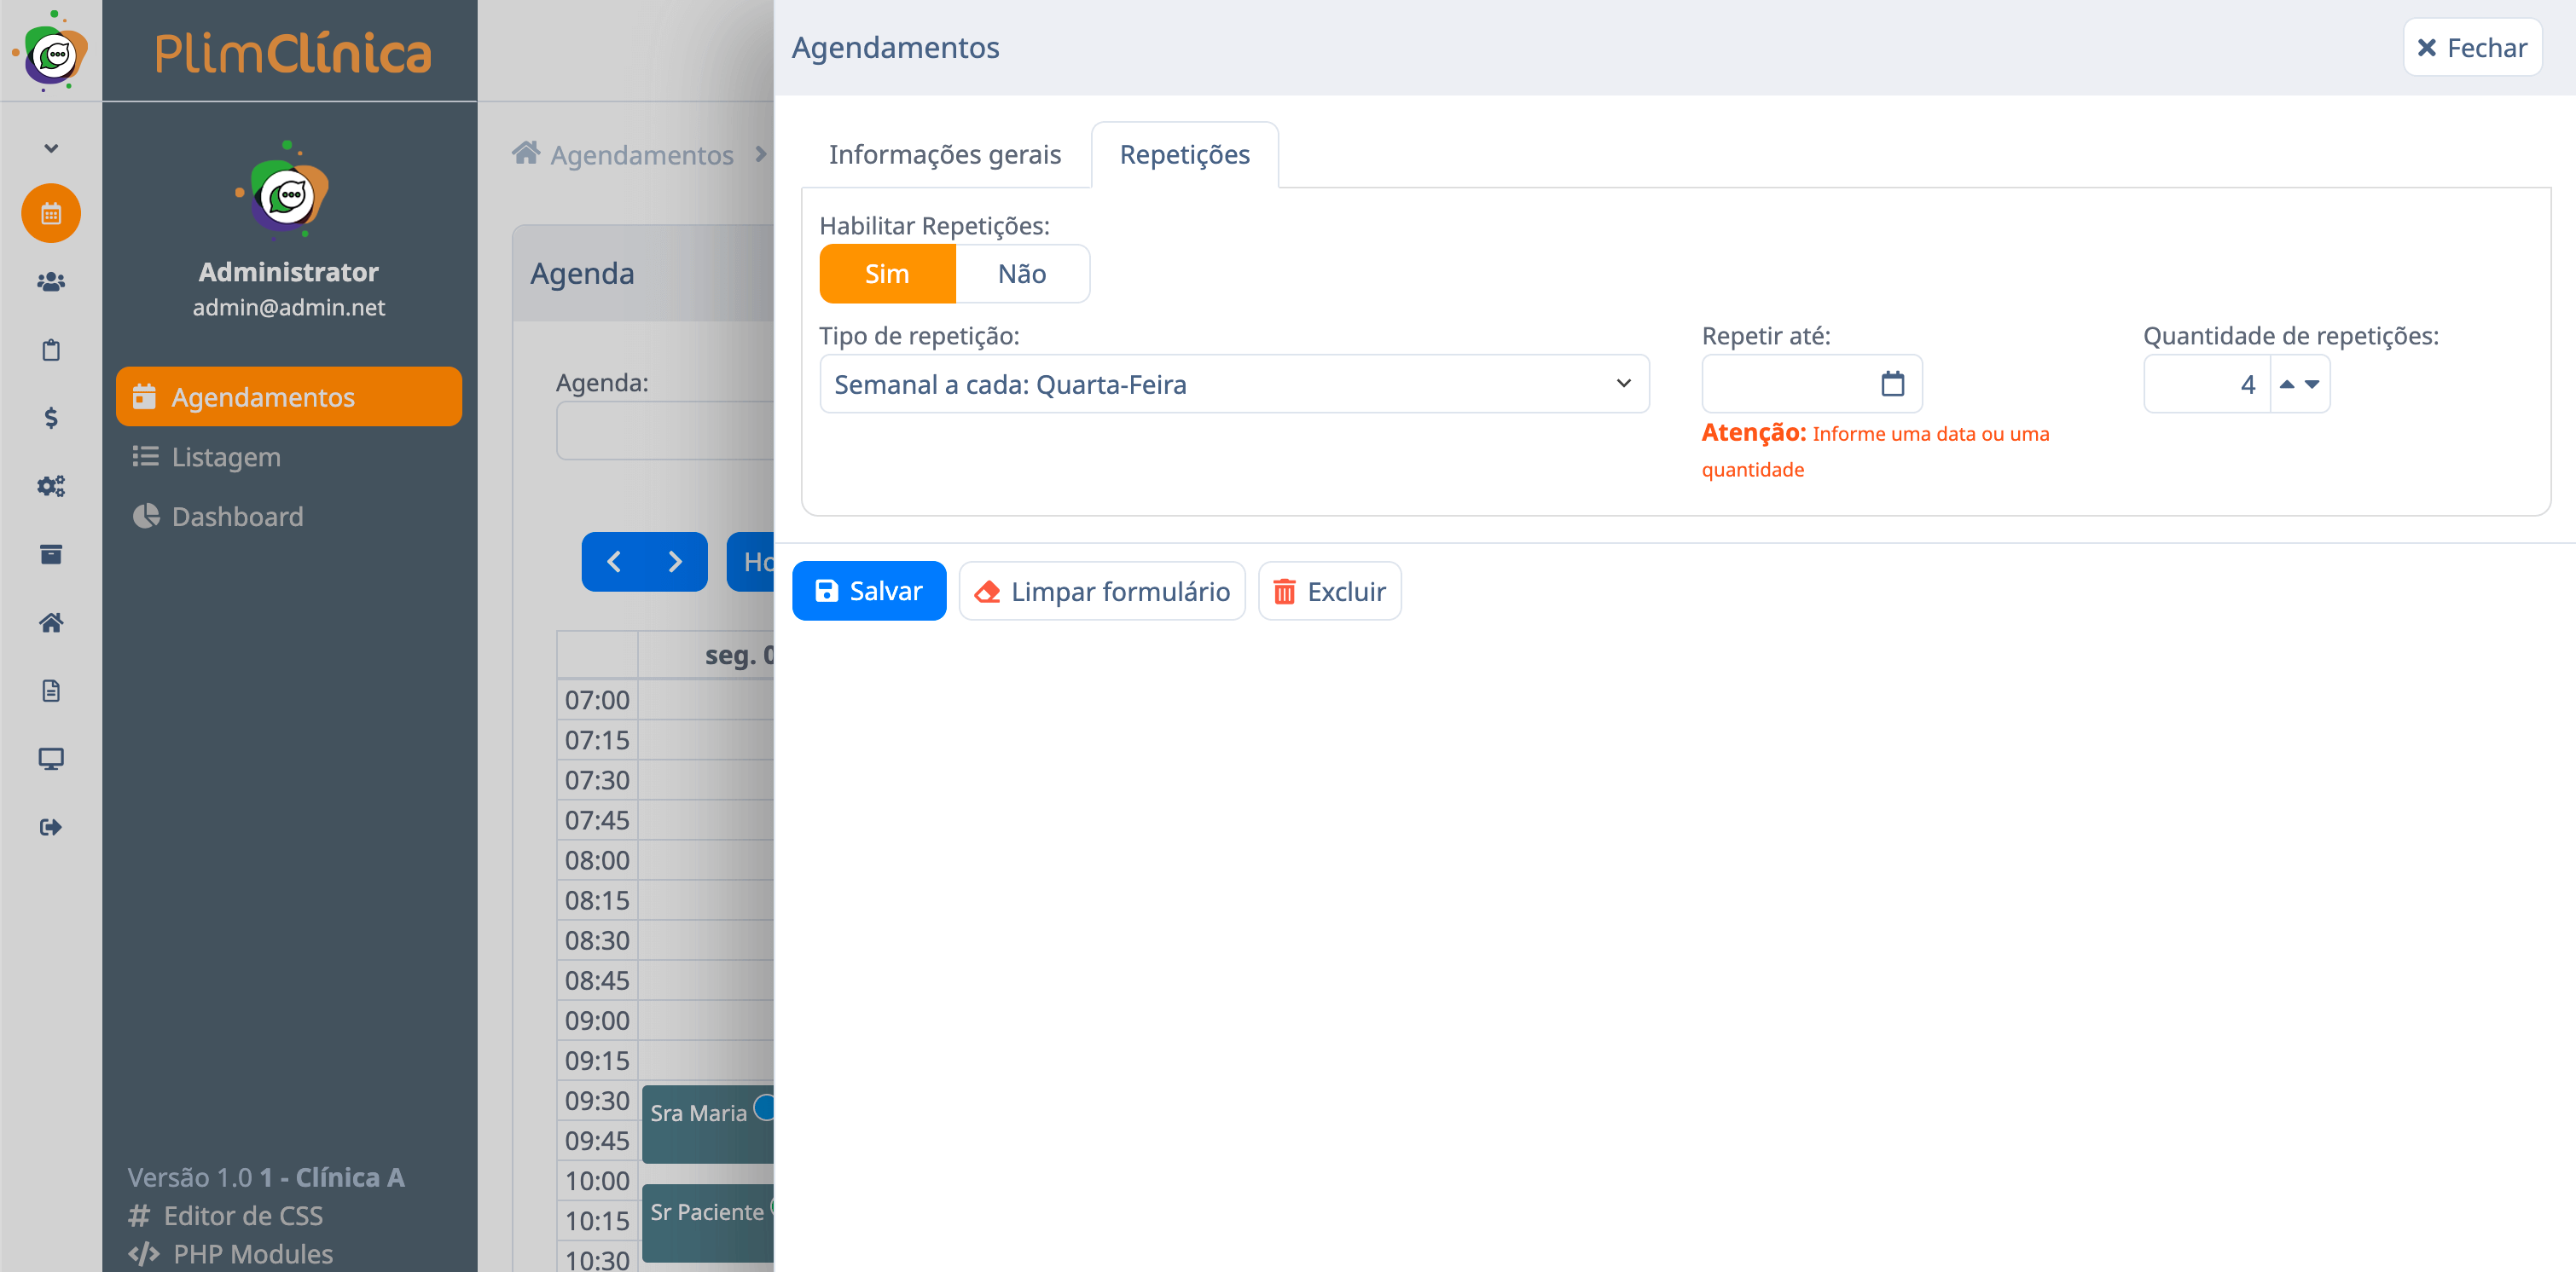Click the home icon in the breadcrumb
This screenshot has width=2576, height=1272.
(526, 152)
